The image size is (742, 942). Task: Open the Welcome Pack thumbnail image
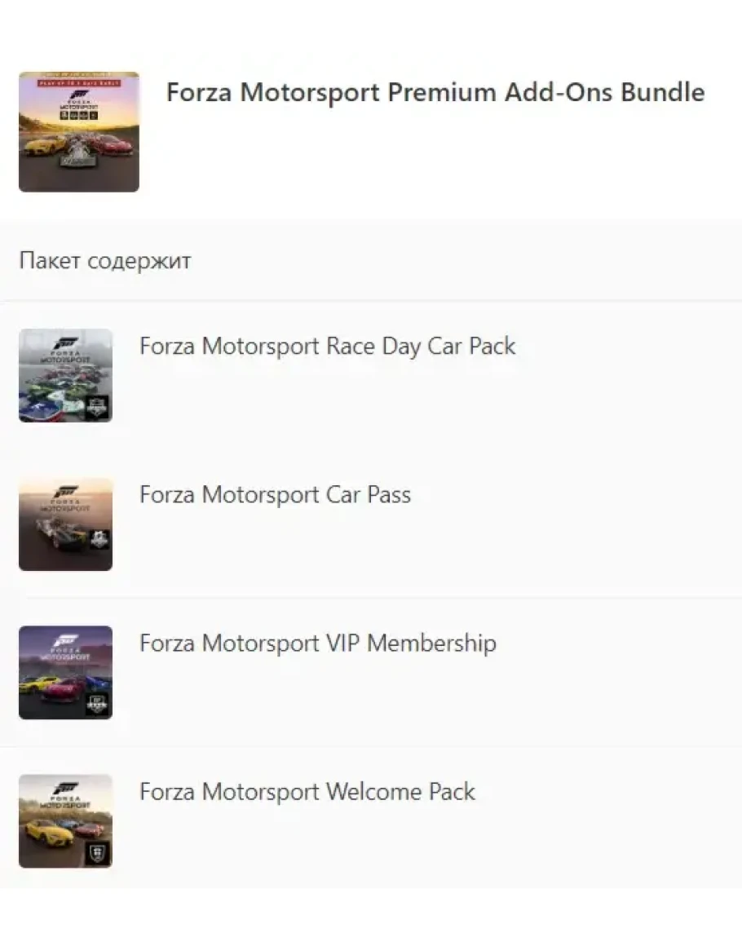pos(65,820)
